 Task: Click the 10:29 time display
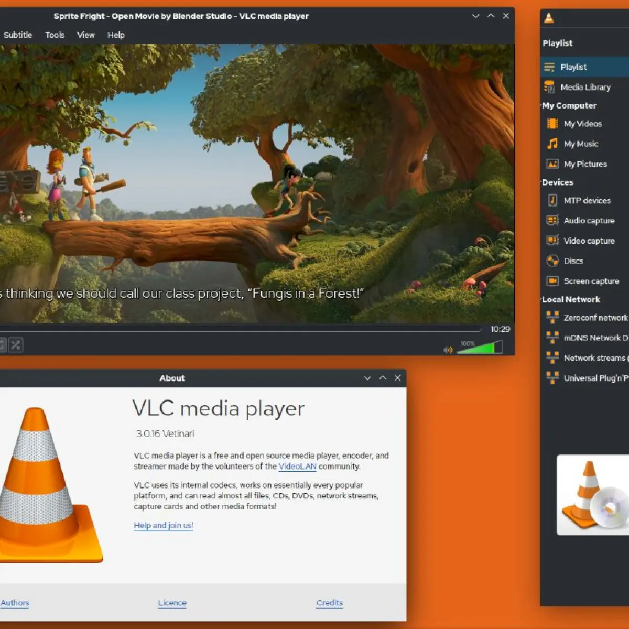click(x=500, y=329)
